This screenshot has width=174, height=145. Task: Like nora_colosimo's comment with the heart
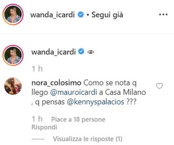coord(159,86)
